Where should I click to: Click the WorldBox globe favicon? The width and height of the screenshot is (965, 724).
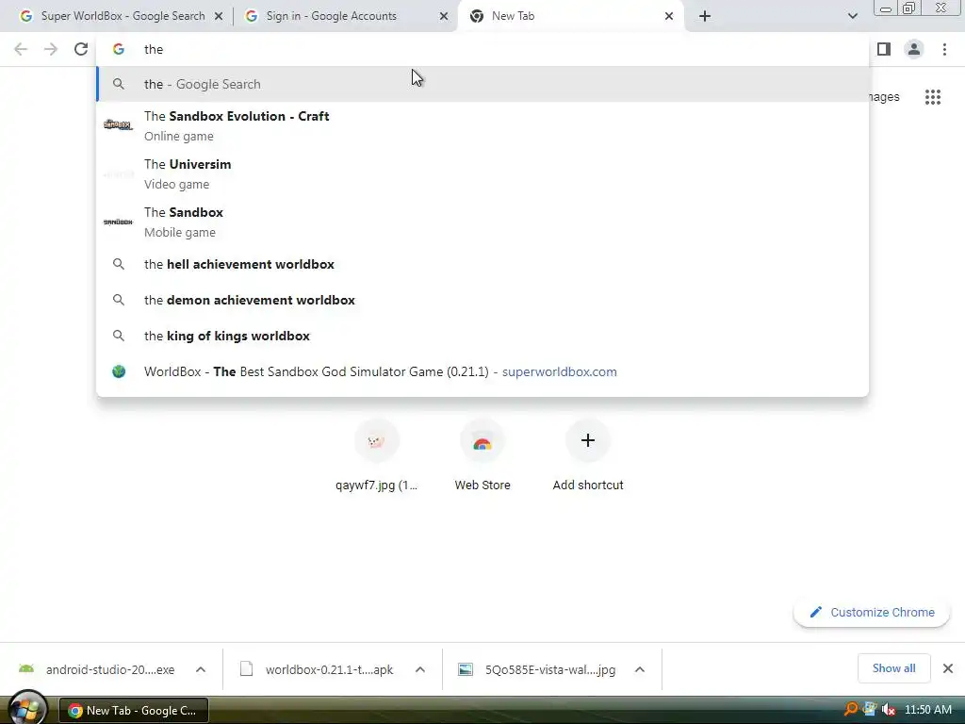point(119,371)
